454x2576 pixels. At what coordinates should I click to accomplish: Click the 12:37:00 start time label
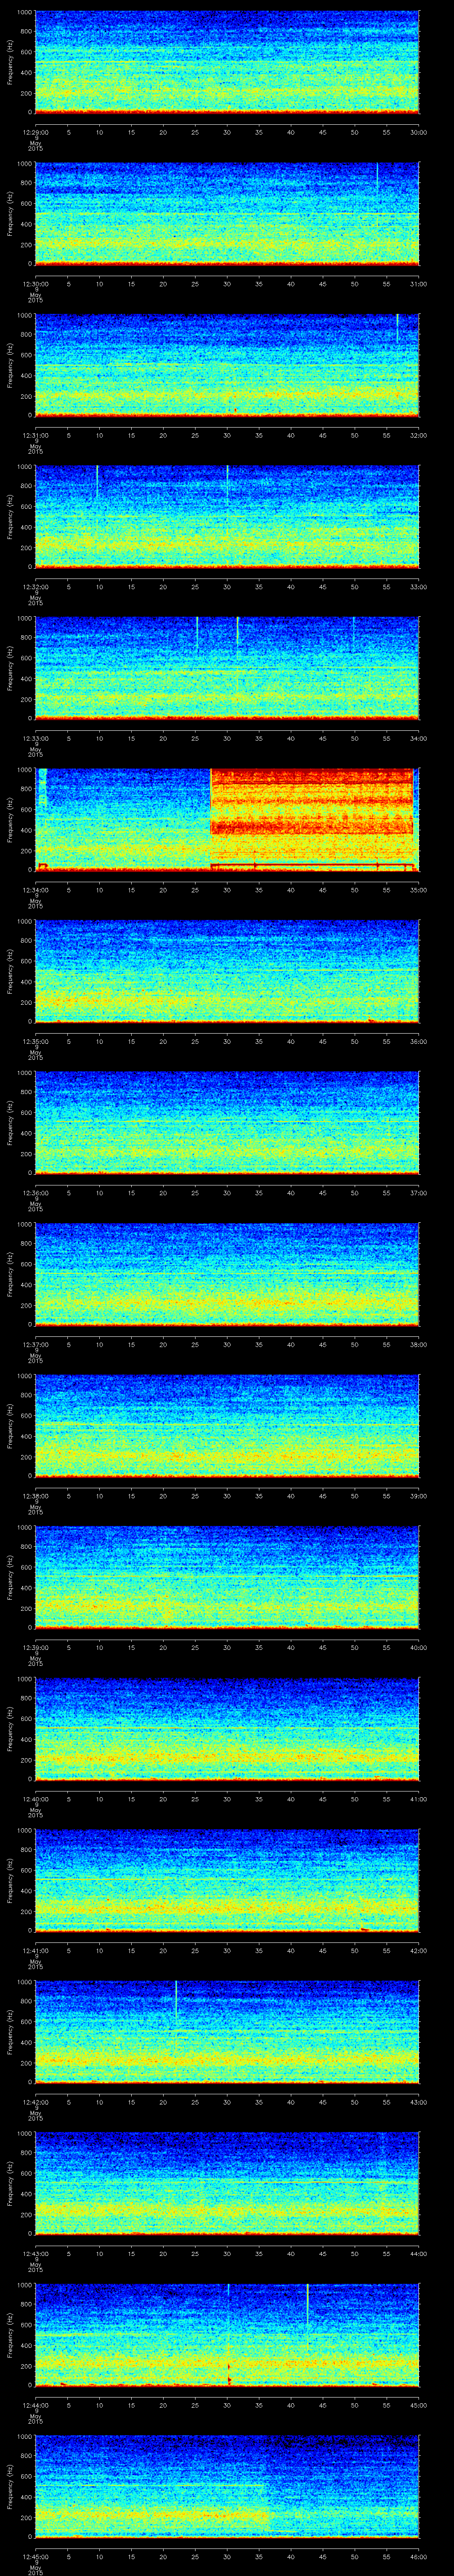pos(35,1344)
